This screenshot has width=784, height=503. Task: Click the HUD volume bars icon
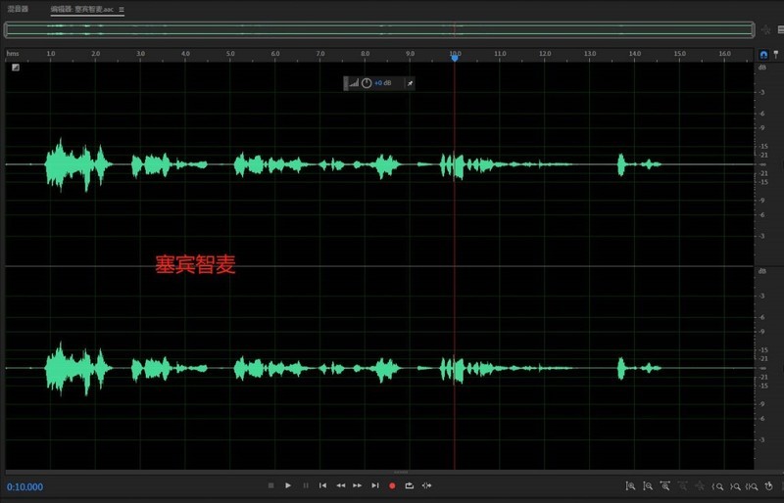point(354,83)
